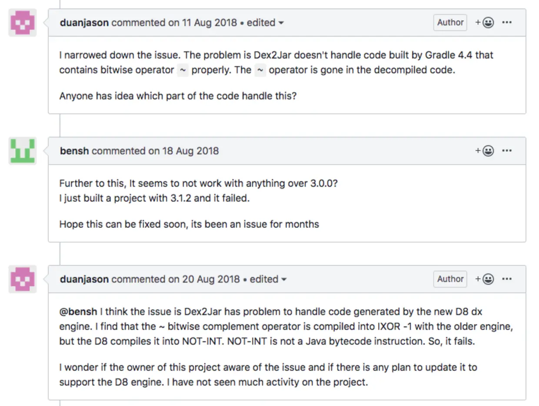
Task: Add emoji reaction to bensh's comment
Action: (484, 151)
